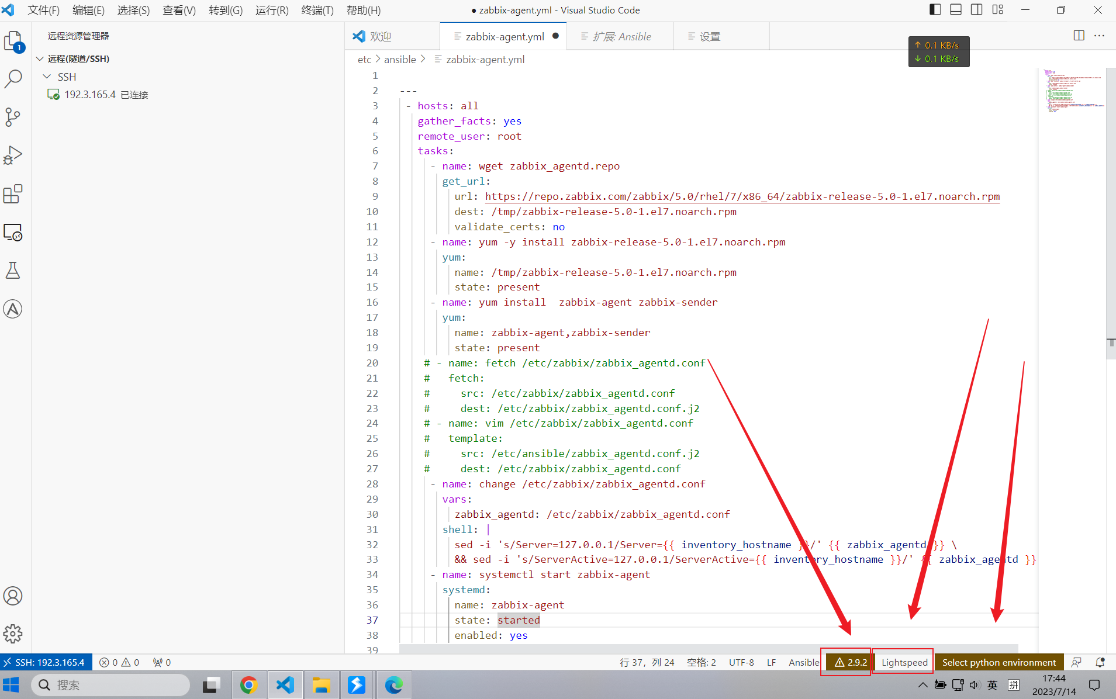Open Microsoft Edge from taskbar

(x=393, y=684)
